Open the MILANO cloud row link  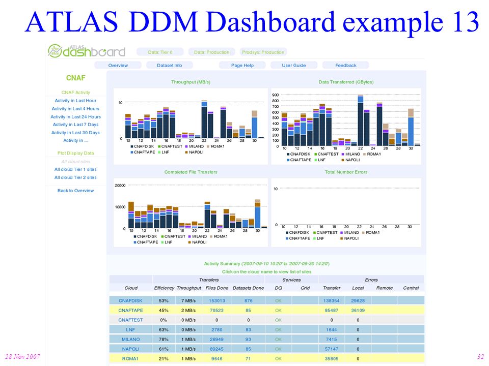coord(130,339)
